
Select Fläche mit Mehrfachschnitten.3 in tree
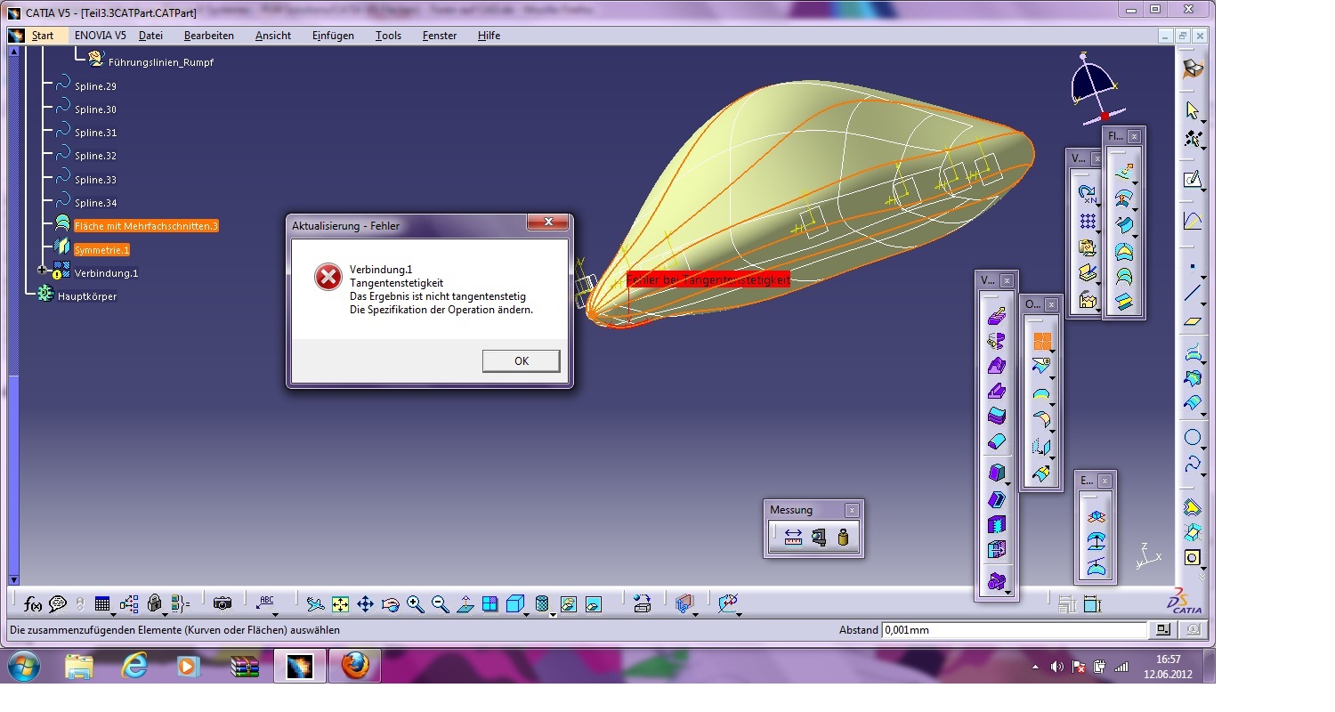[146, 226]
